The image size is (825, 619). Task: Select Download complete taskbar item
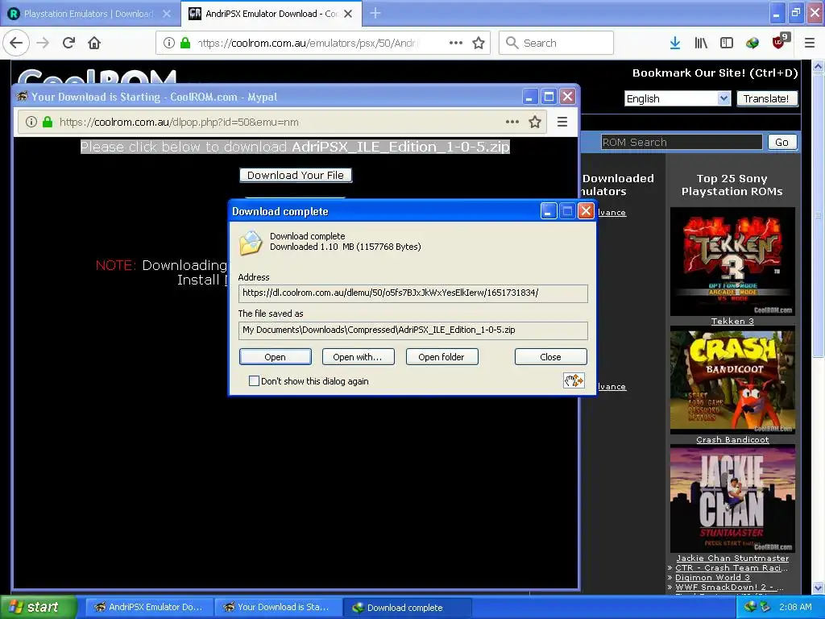pos(407,608)
